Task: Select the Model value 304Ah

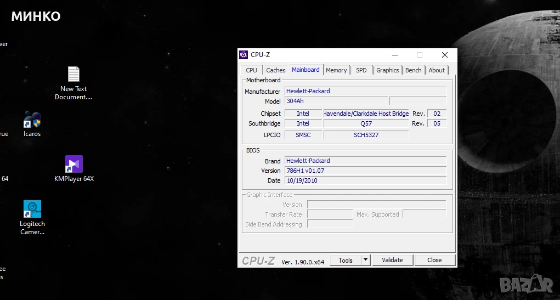Action: tap(336, 101)
